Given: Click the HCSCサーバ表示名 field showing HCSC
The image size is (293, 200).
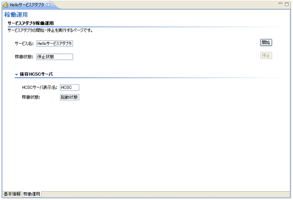Looking at the screenshot, I should (x=70, y=88).
